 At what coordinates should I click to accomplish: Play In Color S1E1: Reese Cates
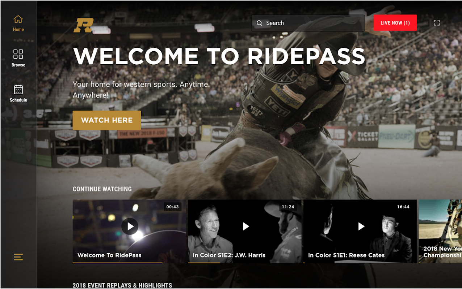coord(361,227)
